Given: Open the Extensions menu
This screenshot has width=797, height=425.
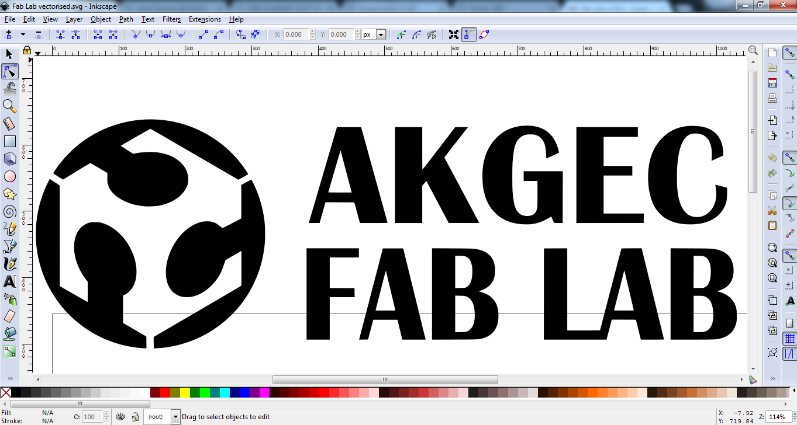Looking at the screenshot, I should 205,19.
